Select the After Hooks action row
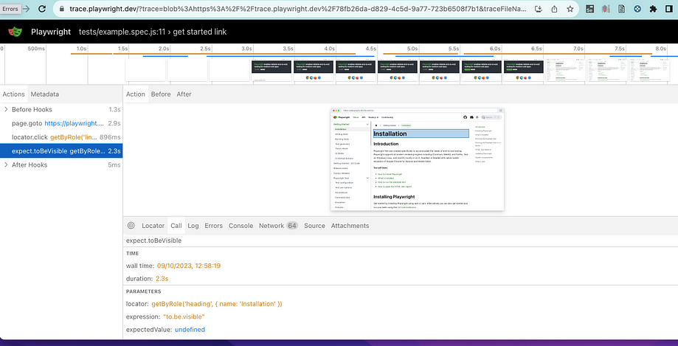Viewport: 678px width, 346px height. pos(61,165)
